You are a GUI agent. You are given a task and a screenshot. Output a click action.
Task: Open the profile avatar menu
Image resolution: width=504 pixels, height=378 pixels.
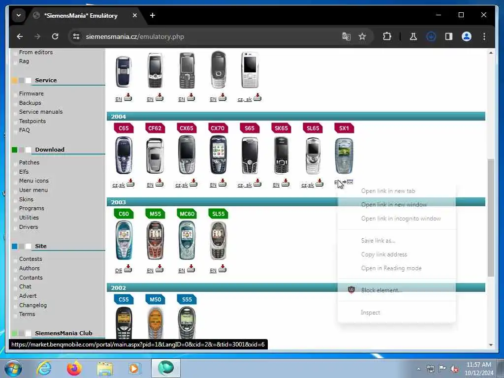tap(467, 36)
